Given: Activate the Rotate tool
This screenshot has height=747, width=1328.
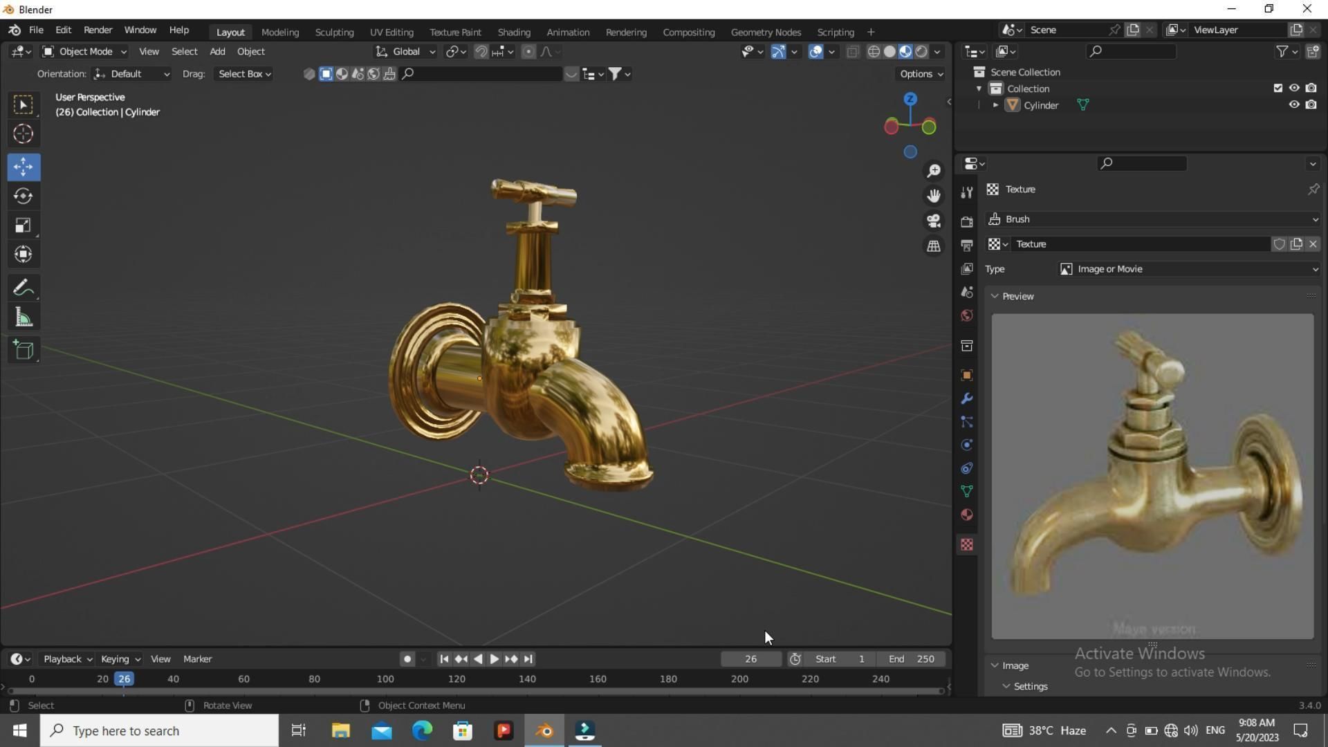Looking at the screenshot, I should [x=23, y=196].
